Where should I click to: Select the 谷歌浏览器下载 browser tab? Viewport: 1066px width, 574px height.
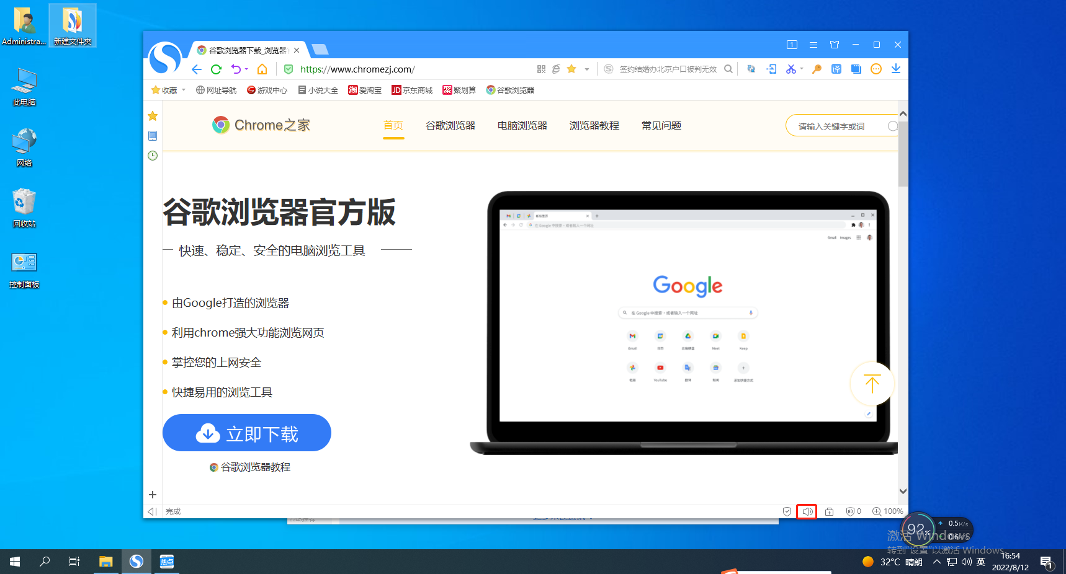tap(247, 50)
